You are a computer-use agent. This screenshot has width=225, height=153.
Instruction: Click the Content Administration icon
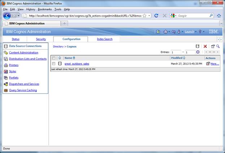(x=6, y=53)
